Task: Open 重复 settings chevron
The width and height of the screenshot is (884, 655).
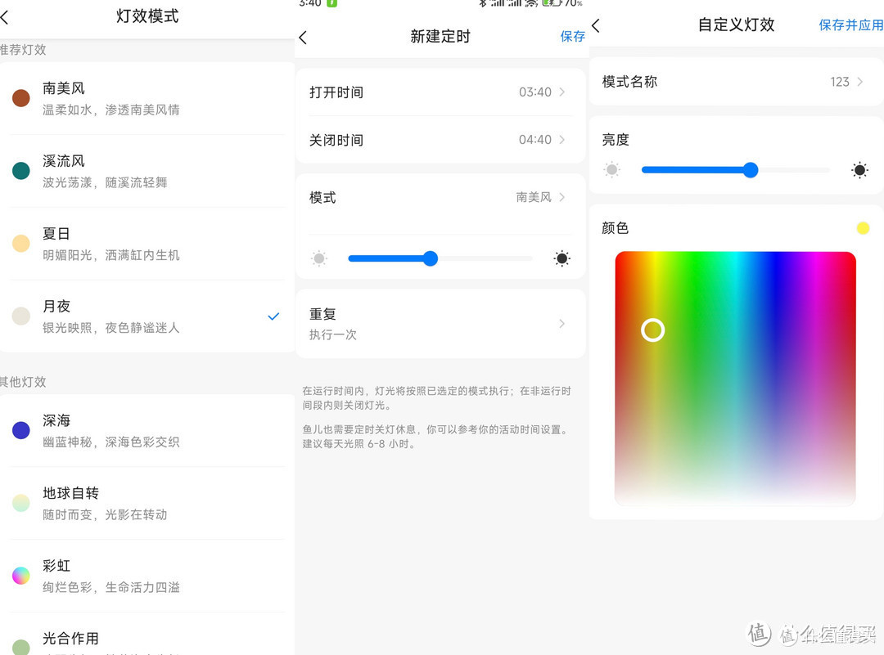Action: (562, 323)
